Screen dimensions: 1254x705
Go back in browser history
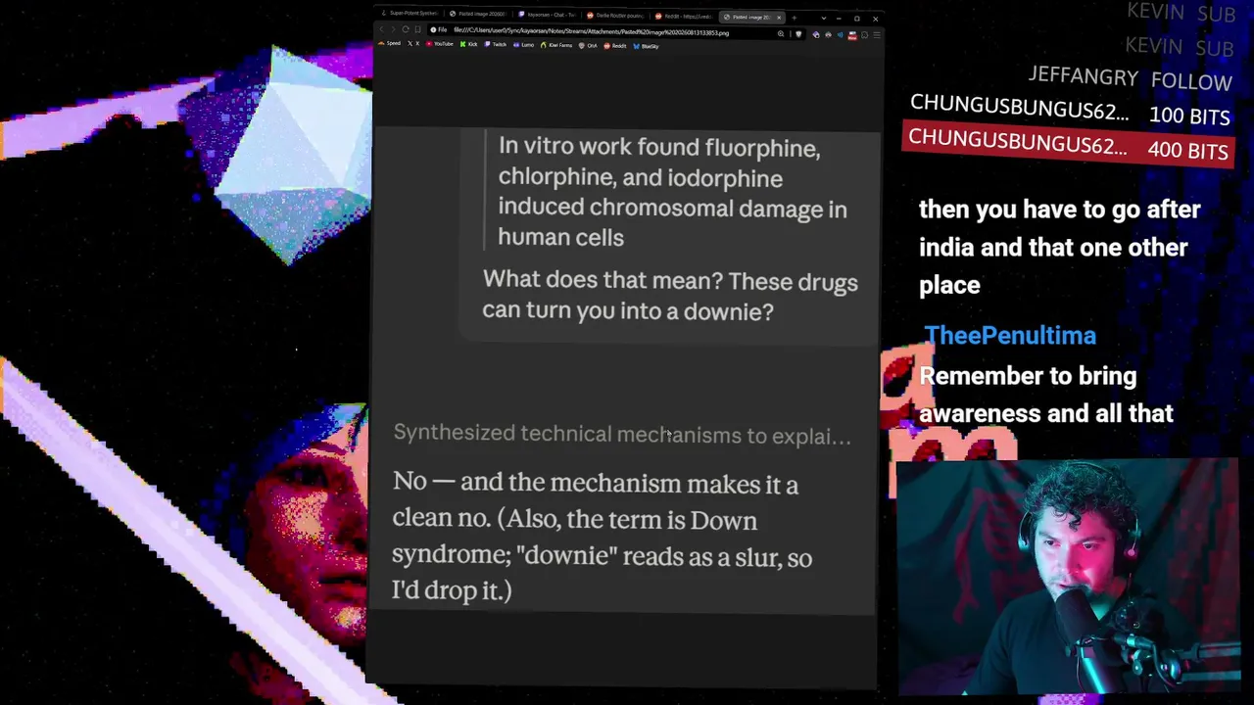(x=382, y=30)
